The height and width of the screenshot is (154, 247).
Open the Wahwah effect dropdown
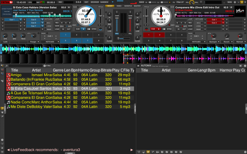pyautogui.click(x=240, y=42)
